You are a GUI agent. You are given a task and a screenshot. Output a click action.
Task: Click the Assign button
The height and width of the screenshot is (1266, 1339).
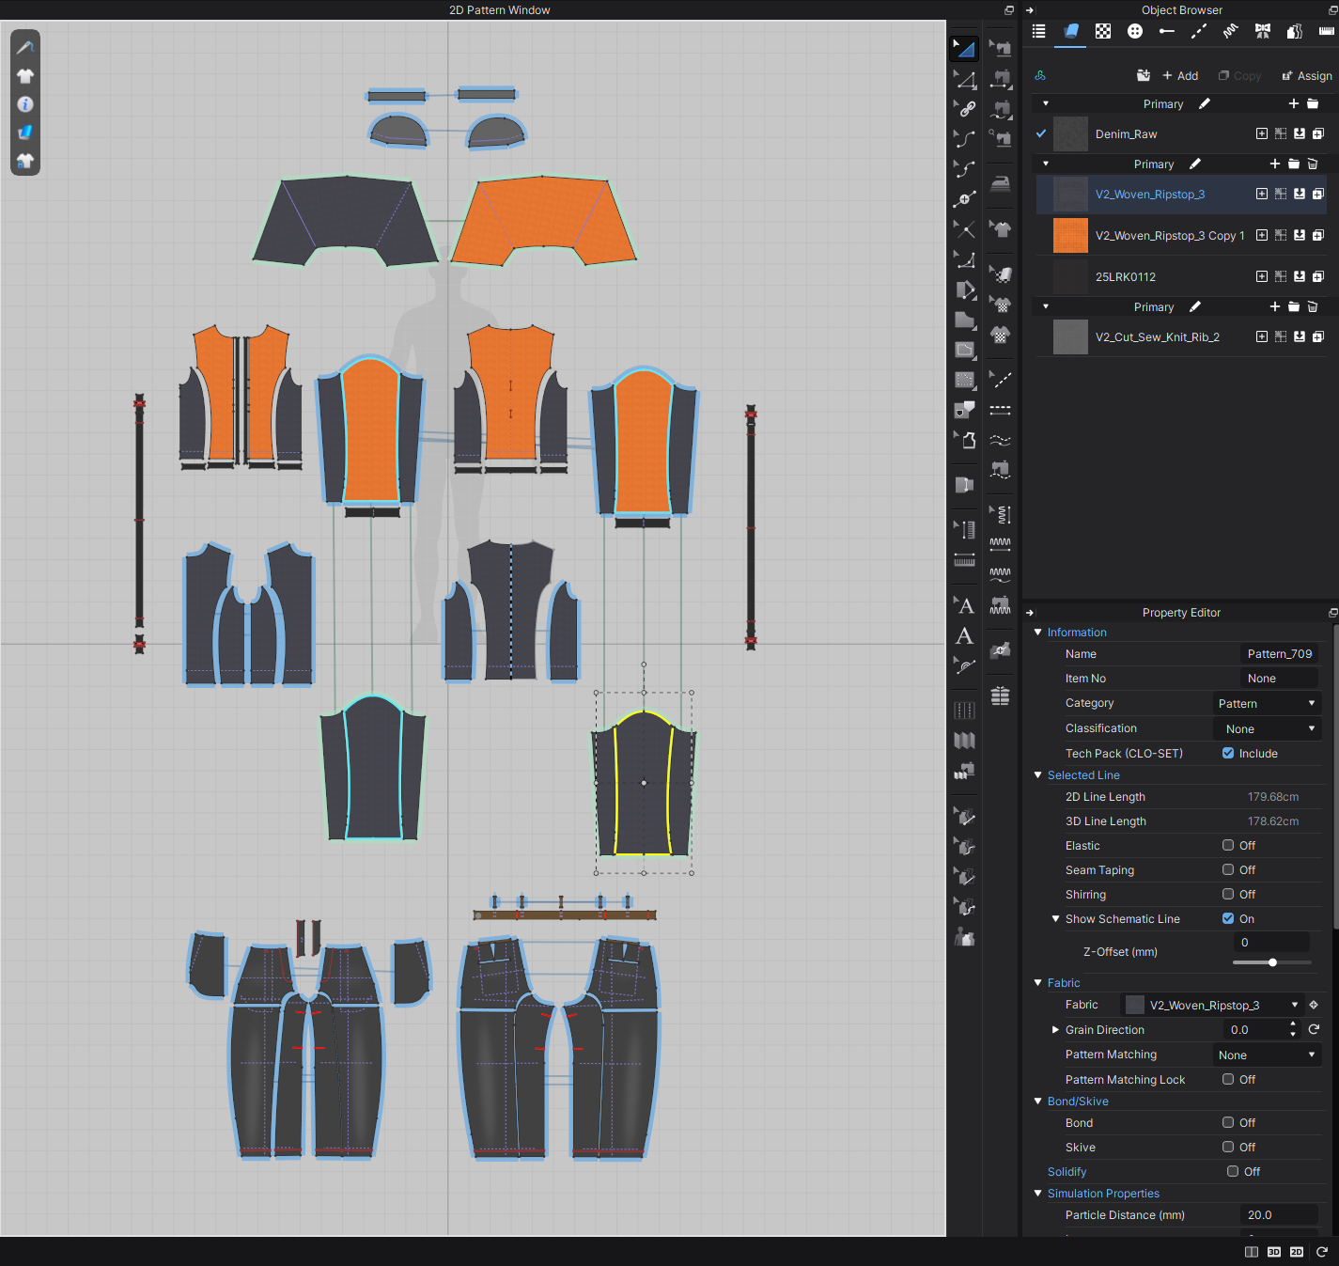1307,76
